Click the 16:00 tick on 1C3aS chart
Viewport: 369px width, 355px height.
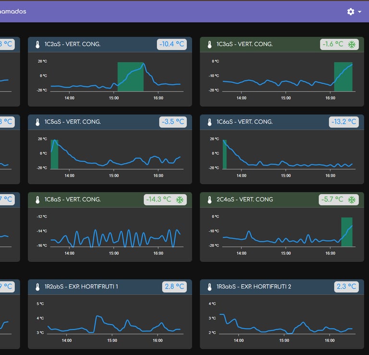tap(330, 98)
